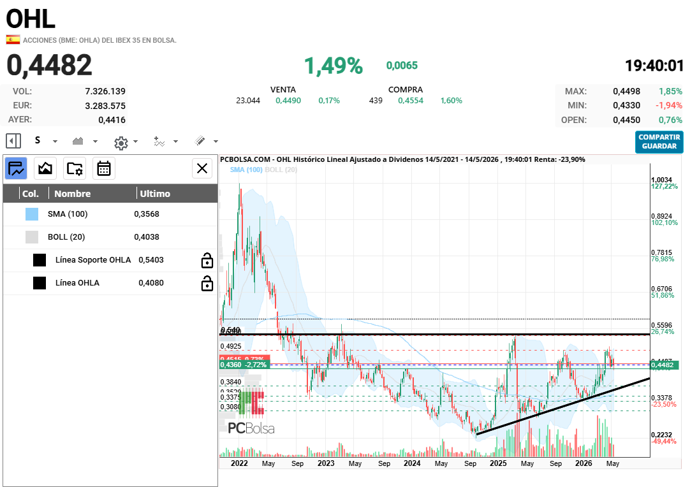Viewport: 690px width, 487px height.
Task: Click the Spanish flag icon
Action: click(x=13, y=40)
